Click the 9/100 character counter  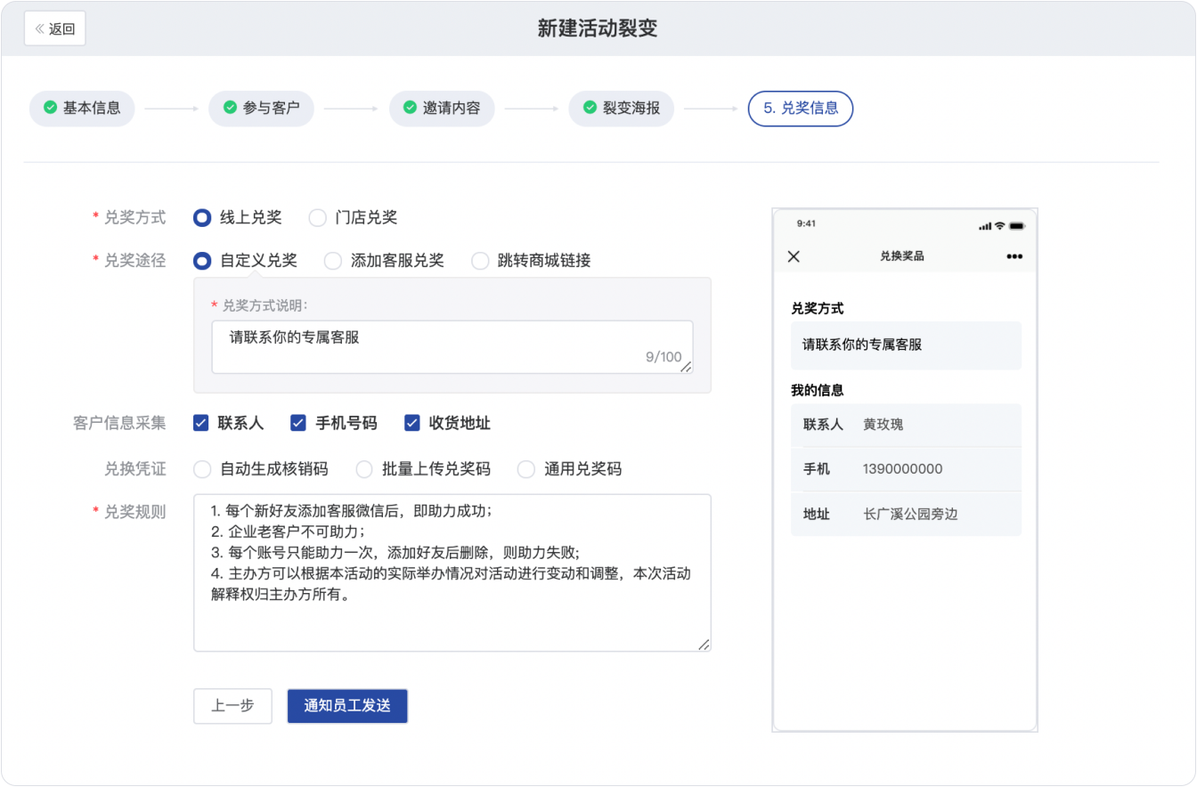pyautogui.click(x=664, y=357)
